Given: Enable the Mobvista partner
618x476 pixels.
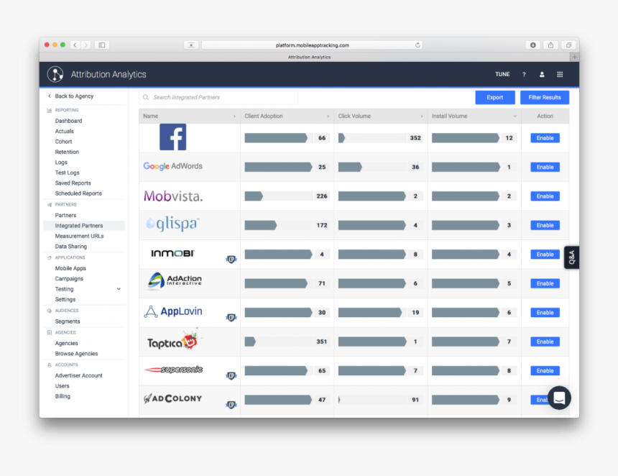Looking at the screenshot, I should (545, 196).
